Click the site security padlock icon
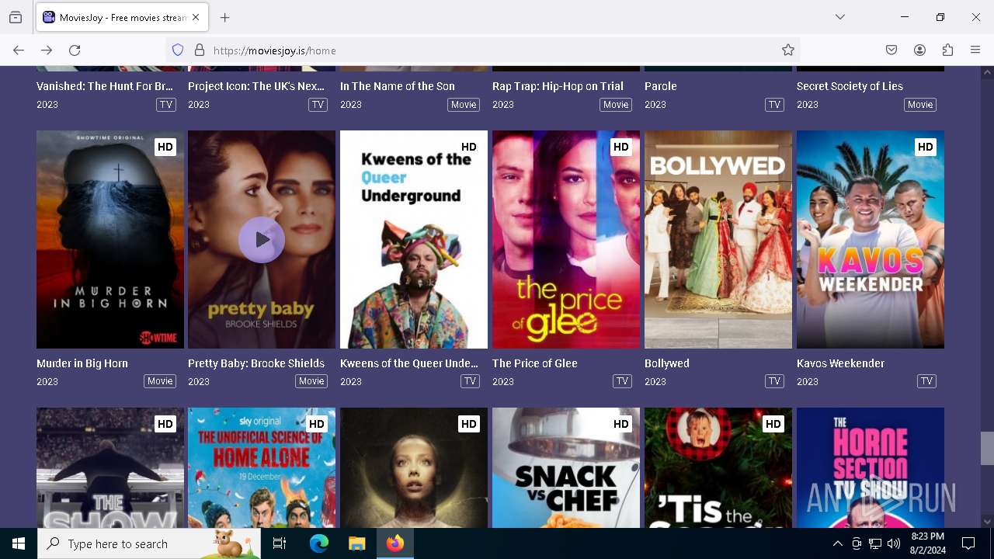Screen dimensions: 994x559 (x=200, y=50)
